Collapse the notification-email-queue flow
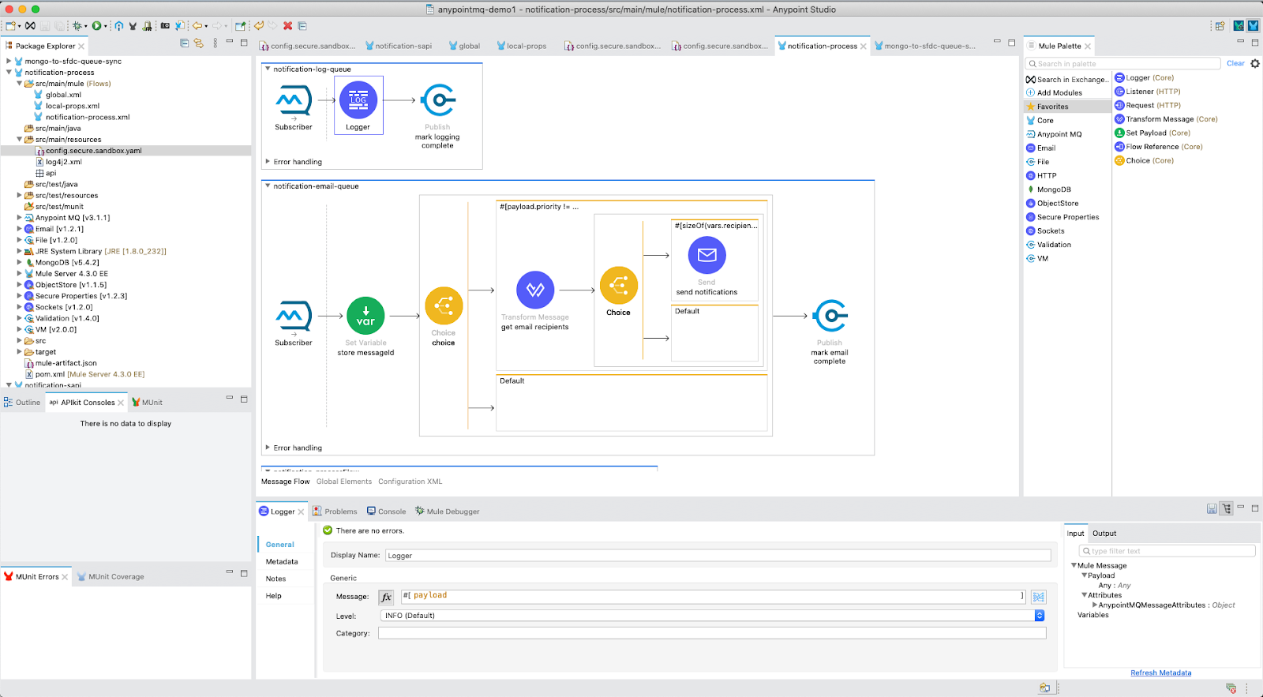The image size is (1263, 697). coord(268,186)
